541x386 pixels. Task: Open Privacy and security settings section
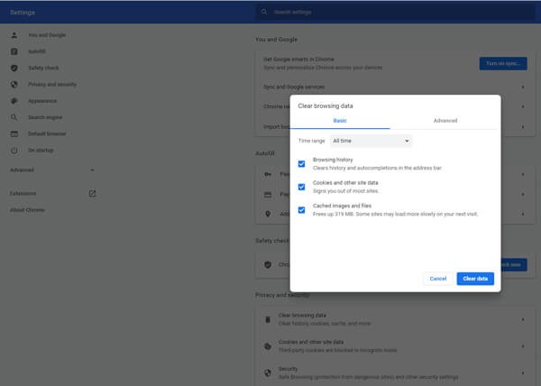coord(52,85)
